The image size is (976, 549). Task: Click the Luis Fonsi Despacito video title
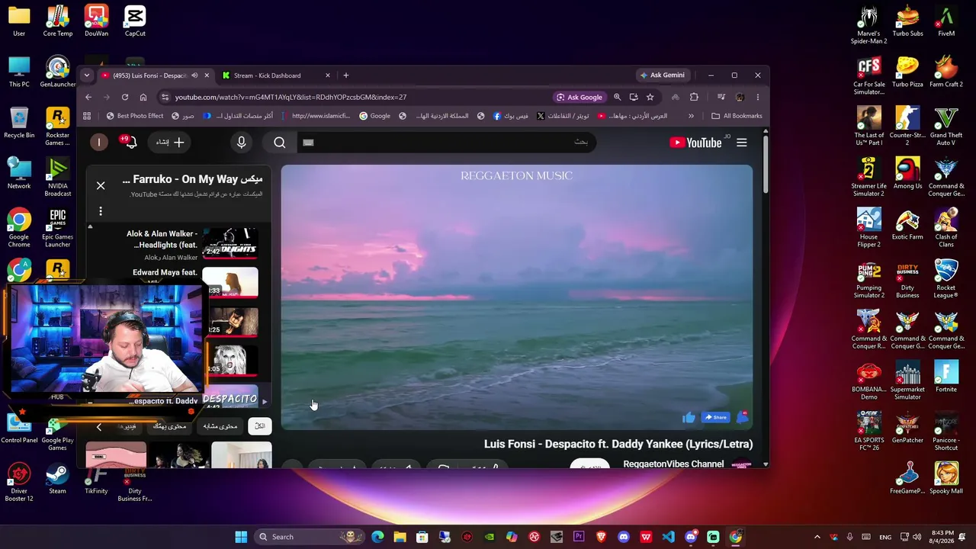click(x=618, y=444)
